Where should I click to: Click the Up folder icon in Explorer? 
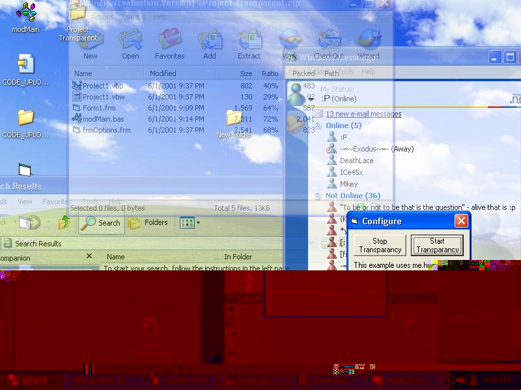coord(64,222)
